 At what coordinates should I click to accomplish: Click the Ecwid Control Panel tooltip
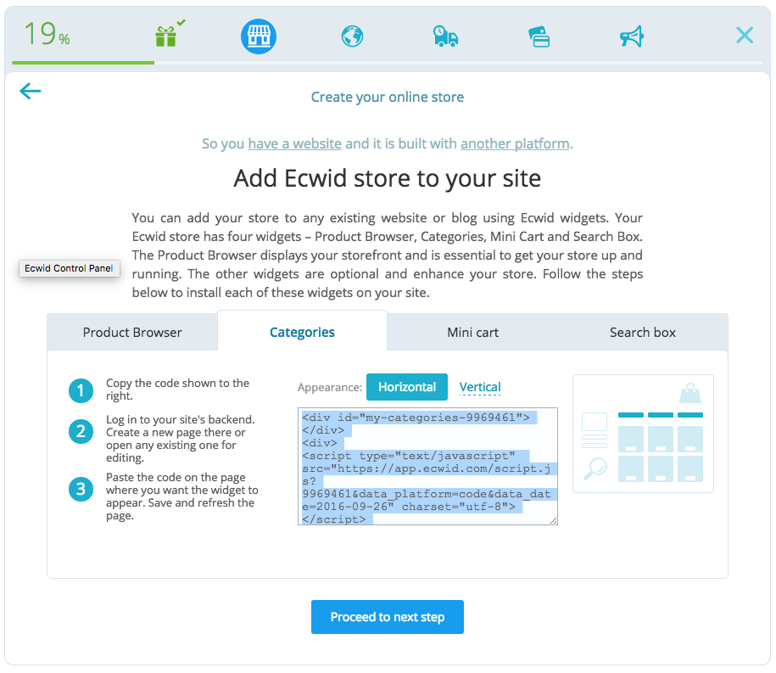pos(69,268)
